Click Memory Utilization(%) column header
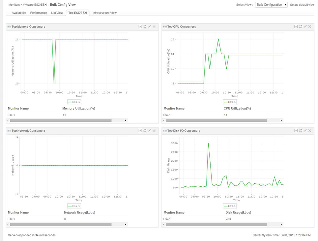This screenshot has height=241, width=318. (x=79, y=108)
